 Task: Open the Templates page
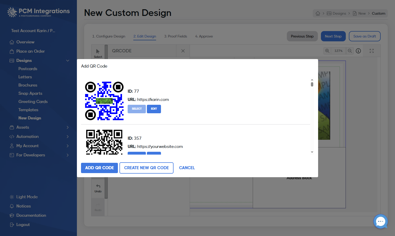tap(28, 110)
